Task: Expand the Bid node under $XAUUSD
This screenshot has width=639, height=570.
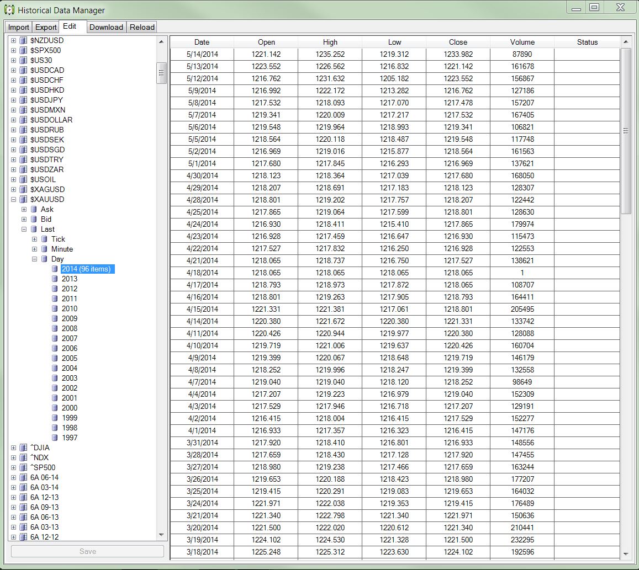Action: click(24, 220)
